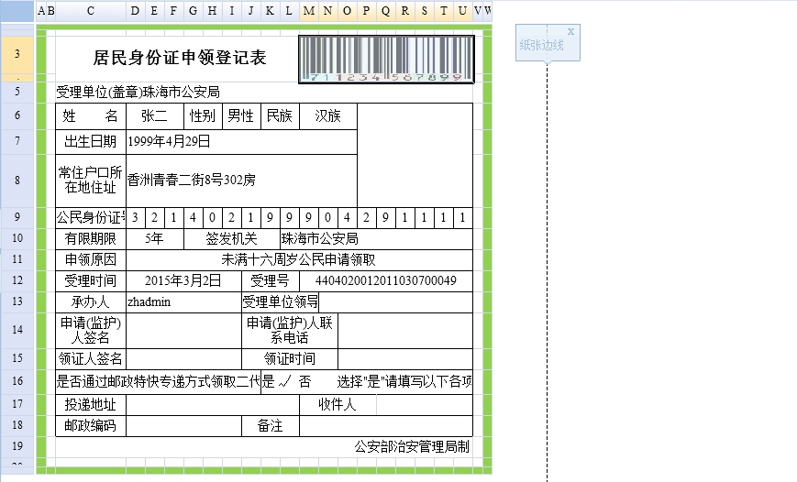
Task: Click the 出生日期 label cell
Action: pos(91,142)
